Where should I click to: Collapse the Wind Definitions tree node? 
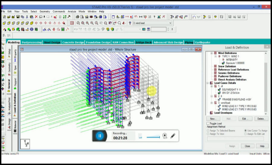click(x=212, y=53)
